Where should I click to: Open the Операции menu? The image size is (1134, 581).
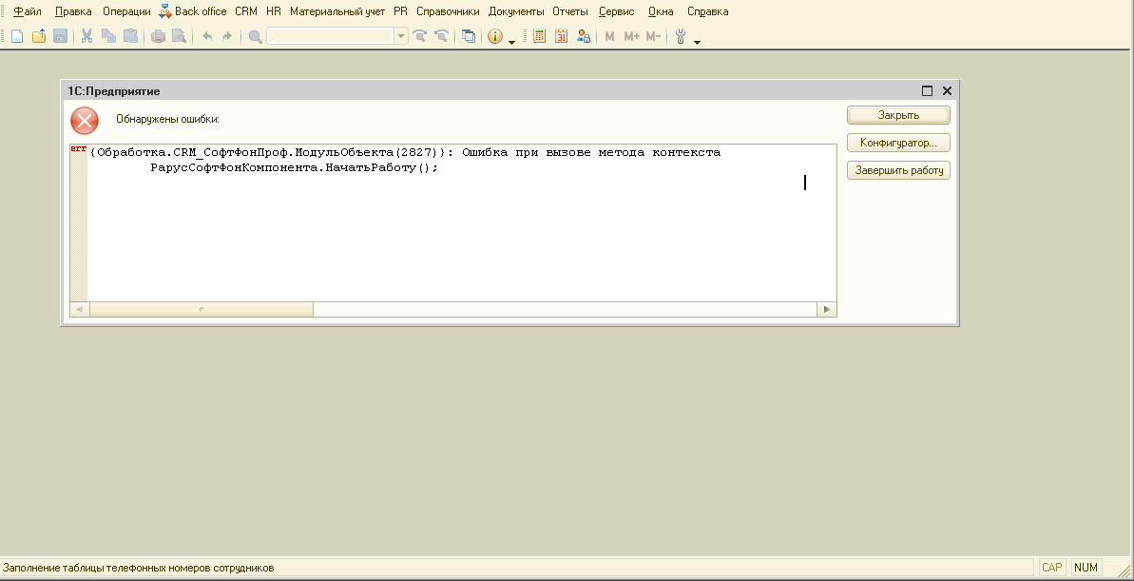coord(126,11)
